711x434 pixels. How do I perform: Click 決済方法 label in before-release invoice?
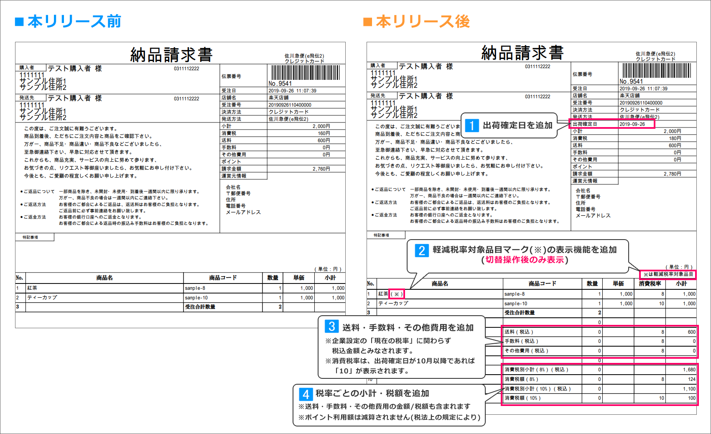pyautogui.click(x=231, y=112)
